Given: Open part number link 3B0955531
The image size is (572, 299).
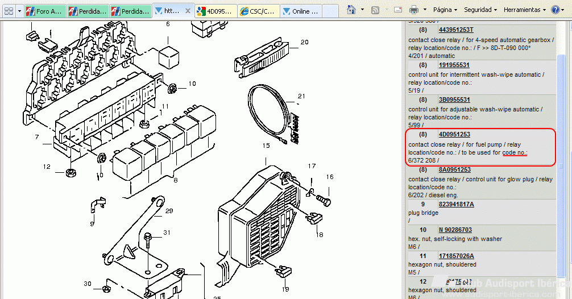Looking at the screenshot, I should [x=454, y=100].
